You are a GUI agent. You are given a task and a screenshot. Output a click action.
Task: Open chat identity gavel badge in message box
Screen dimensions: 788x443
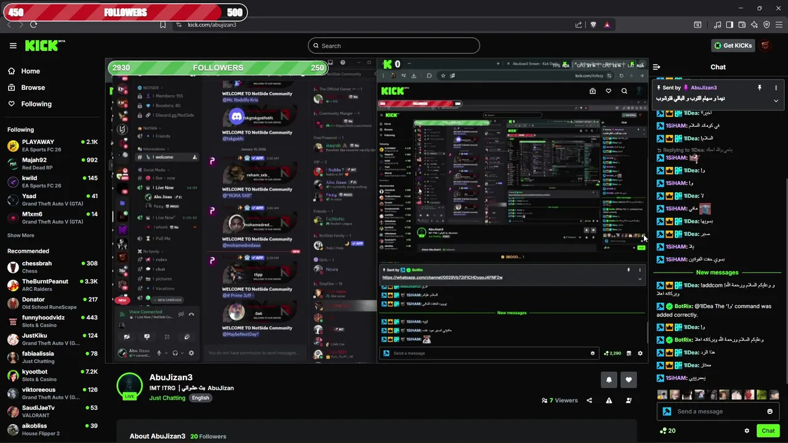[x=667, y=412]
